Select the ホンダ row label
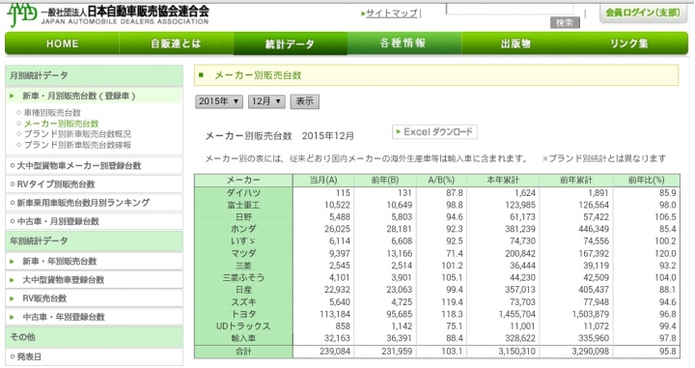The image size is (695, 368). [243, 229]
